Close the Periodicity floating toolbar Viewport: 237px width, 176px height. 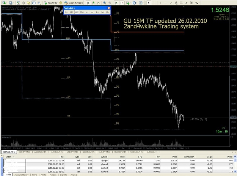coord(109,8)
